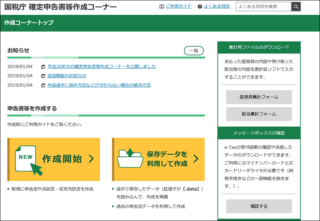
Task: Click the folder upload icon for saved data
Action: tap(130, 159)
